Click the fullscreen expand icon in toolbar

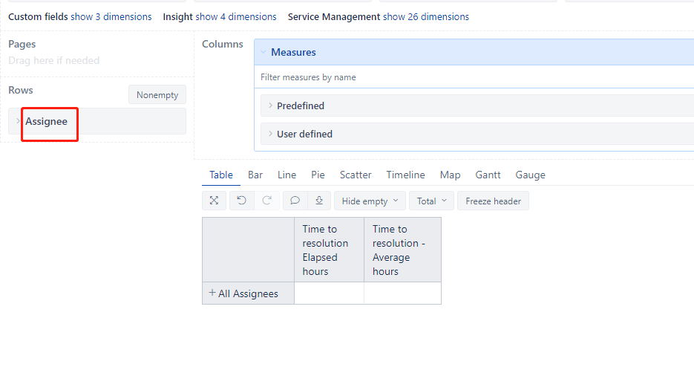pyautogui.click(x=215, y=201)
